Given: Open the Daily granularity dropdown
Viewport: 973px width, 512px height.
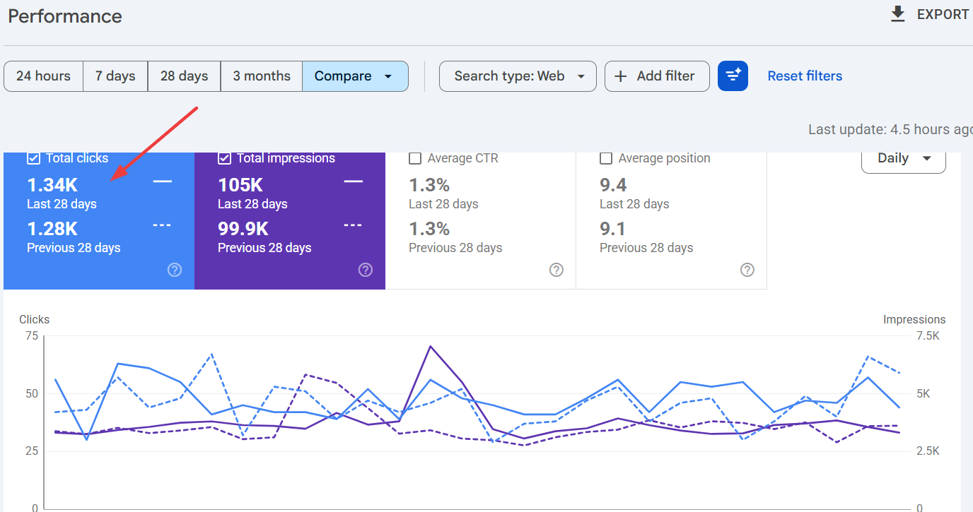Looking at the screenshot, I should 903,160.
